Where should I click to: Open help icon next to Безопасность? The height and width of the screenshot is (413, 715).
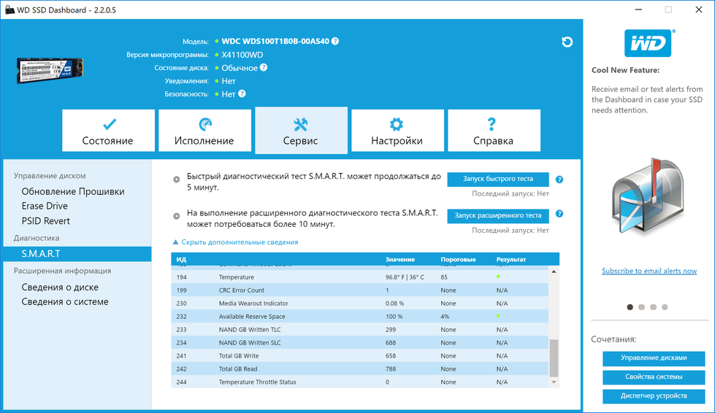coord(242,93)
